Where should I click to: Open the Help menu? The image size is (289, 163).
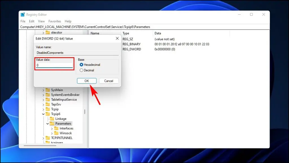point(68,21)
